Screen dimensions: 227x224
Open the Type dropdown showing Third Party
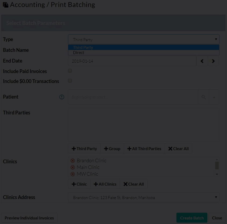[144, 39]
